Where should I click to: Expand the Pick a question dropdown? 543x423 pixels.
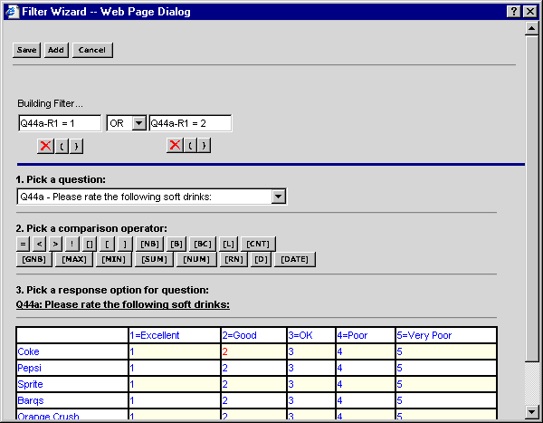(x=279, y=197)
